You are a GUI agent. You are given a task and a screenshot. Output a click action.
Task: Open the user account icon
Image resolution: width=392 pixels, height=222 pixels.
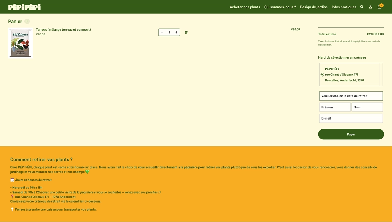point(370,7)
